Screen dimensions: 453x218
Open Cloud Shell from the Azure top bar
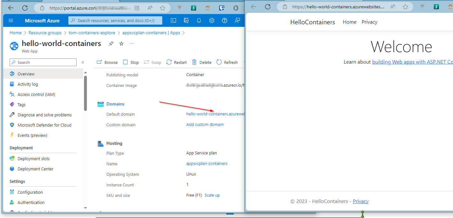click(173, 20)
